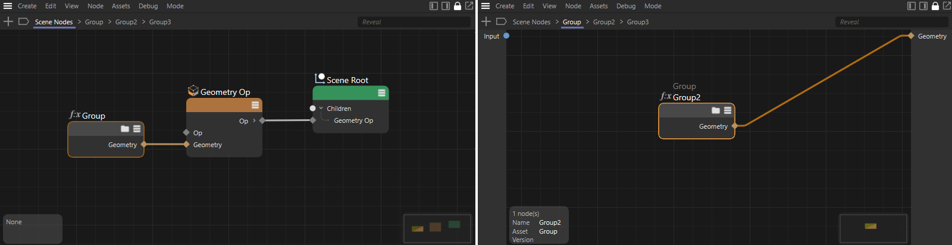Click the Group3 breadcrumb in the right editor

pyautogui.click(x=637, y=22)
